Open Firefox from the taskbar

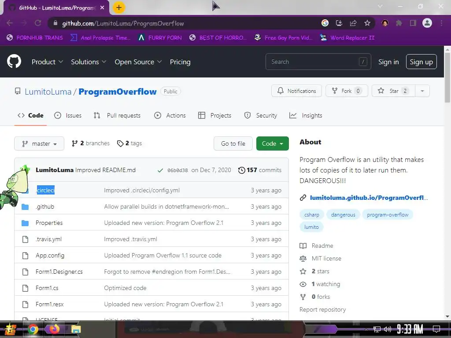pos(54,329)
